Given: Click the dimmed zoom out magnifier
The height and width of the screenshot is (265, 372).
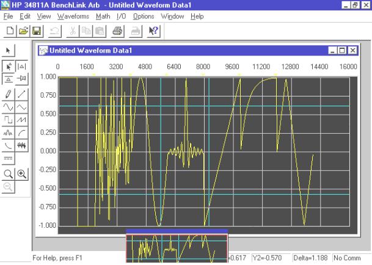Looking at the screenshot, I should pyautogui.click(x=9, y=187).
